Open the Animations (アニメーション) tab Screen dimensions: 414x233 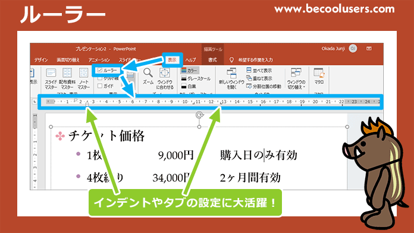tap(99, 60)
